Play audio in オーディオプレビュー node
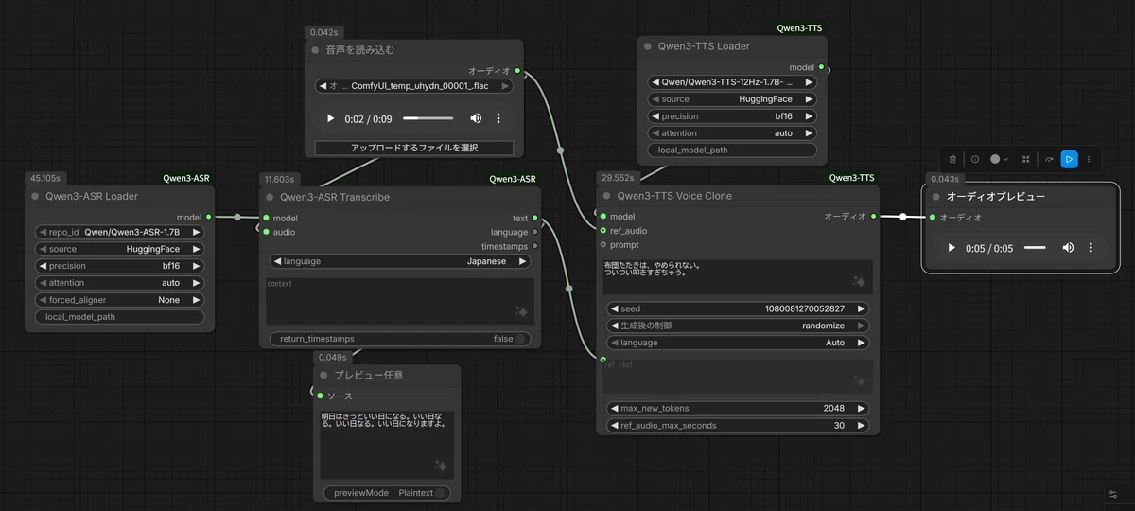Screen dimensions: 1135x511 (x=952, y=248)
